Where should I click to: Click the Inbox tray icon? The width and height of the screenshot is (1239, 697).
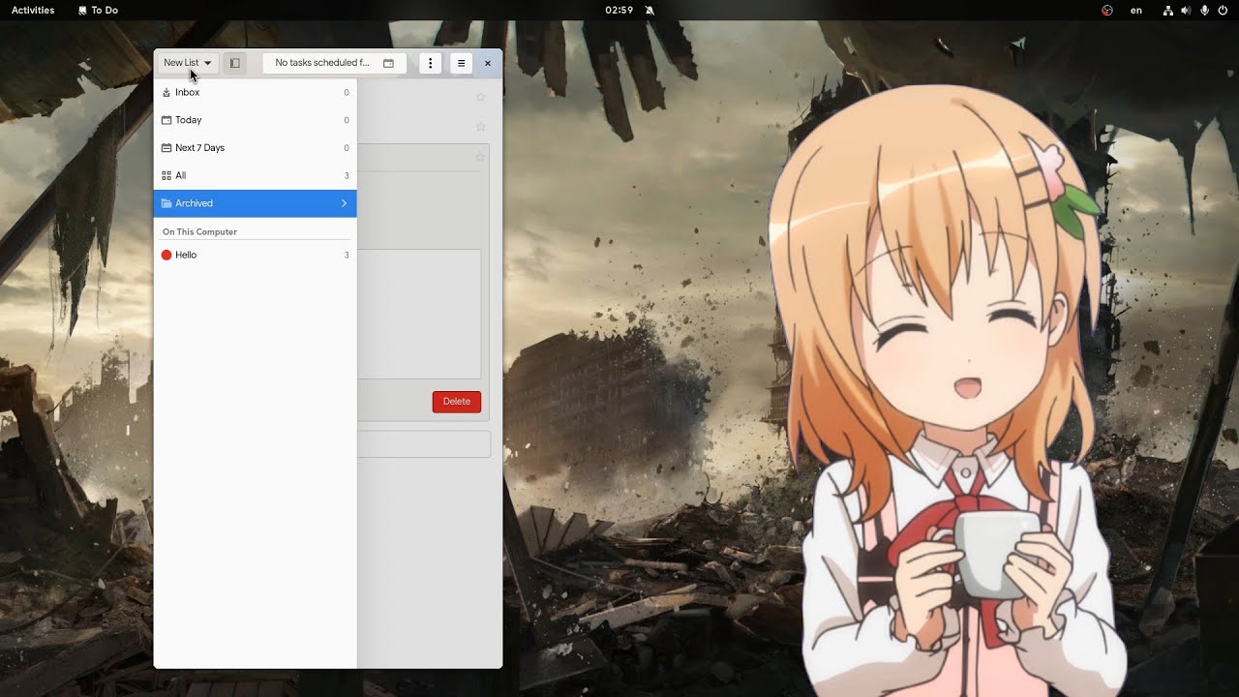tap(166, 93)
